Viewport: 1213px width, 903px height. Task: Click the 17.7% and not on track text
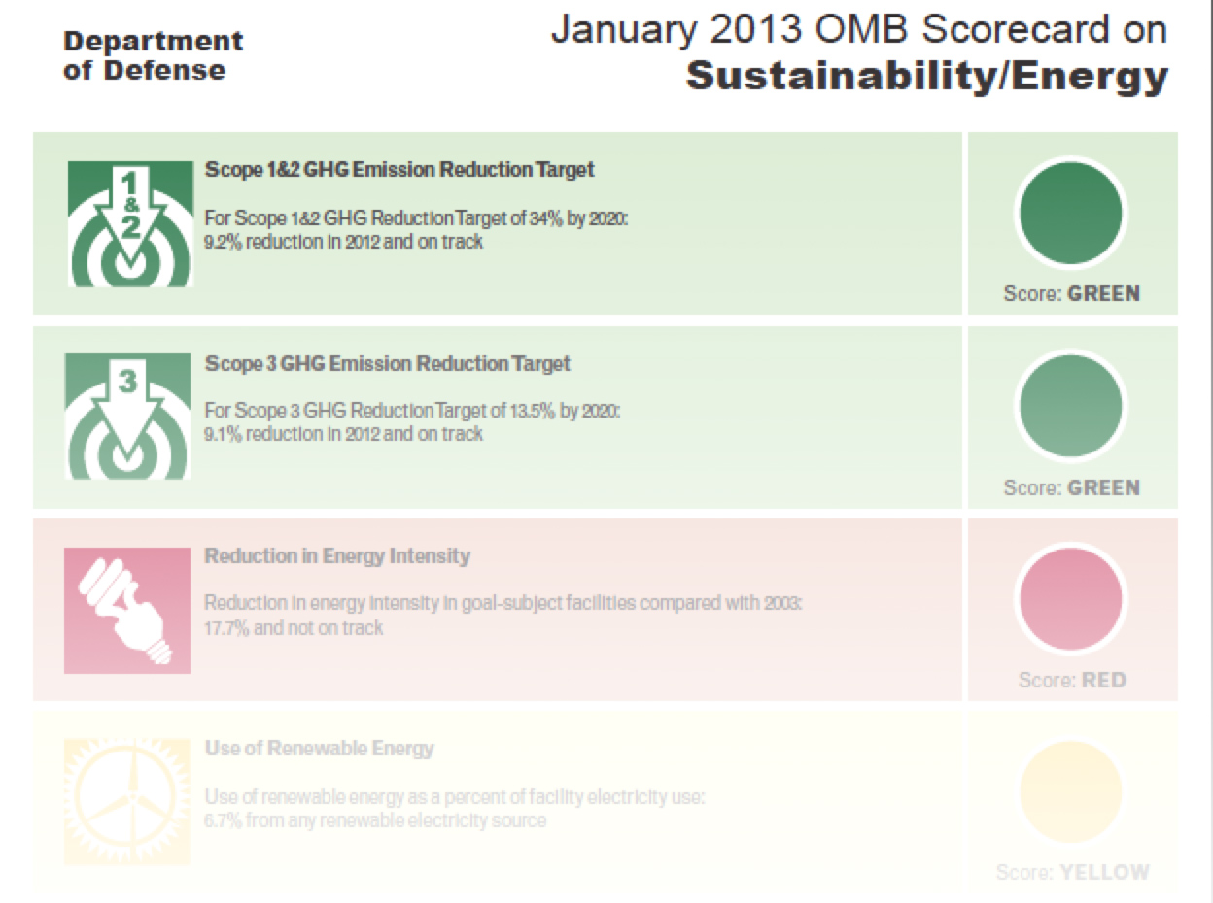pyautogui.click(x=294, y=628)
